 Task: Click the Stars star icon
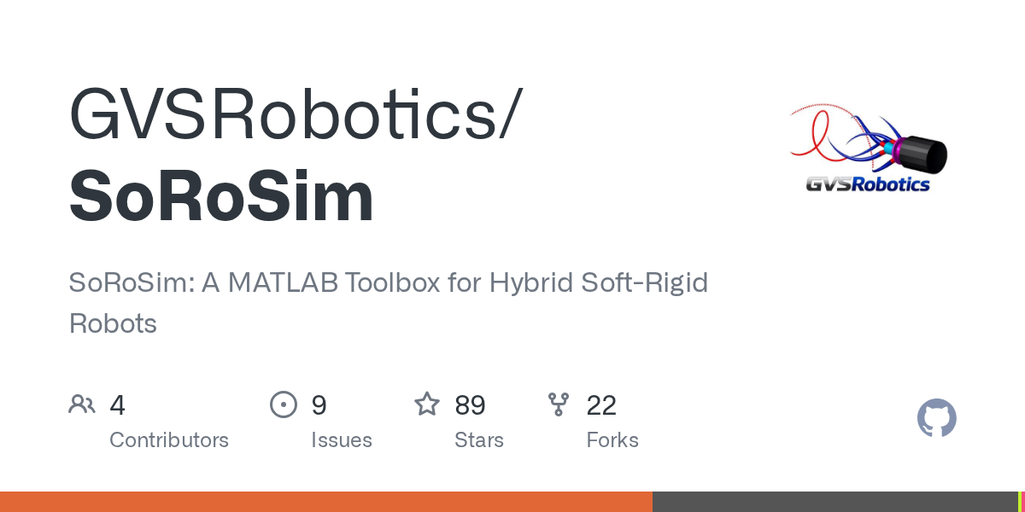(x=427, y=404)
